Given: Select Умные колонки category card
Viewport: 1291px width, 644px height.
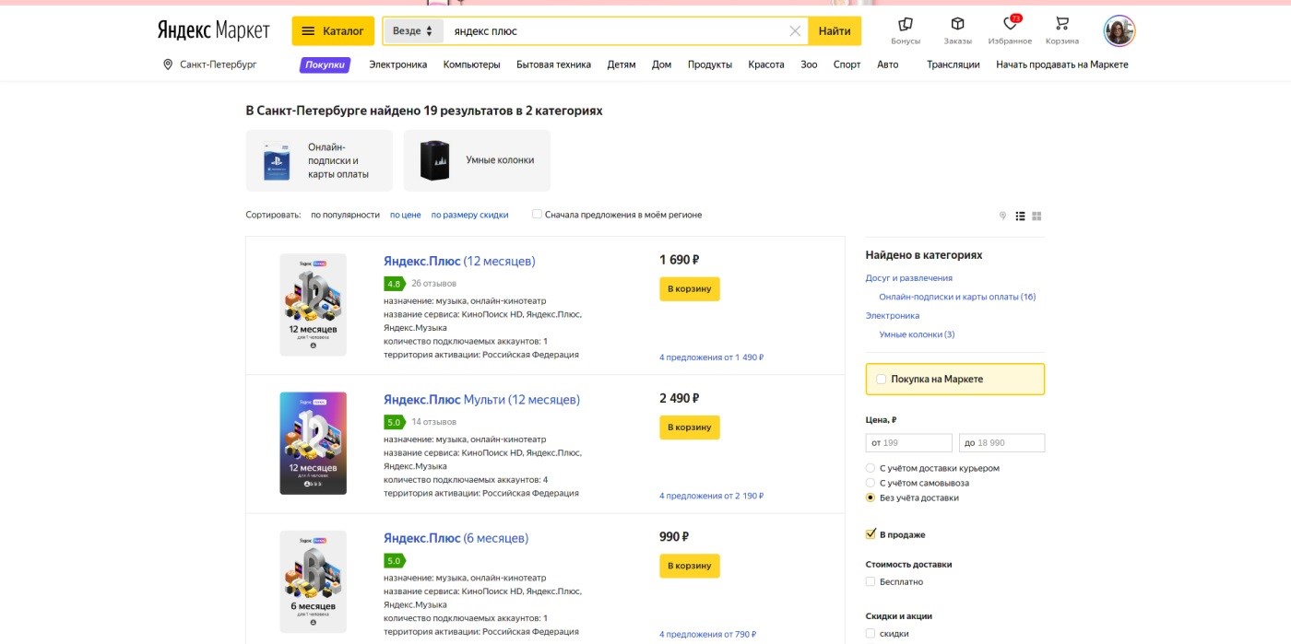Looking at the screenshot, I should pos(477,160).
